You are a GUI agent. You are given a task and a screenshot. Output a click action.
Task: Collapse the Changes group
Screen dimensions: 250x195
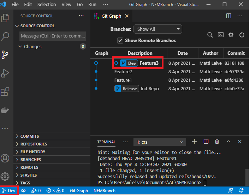point(52,46)
